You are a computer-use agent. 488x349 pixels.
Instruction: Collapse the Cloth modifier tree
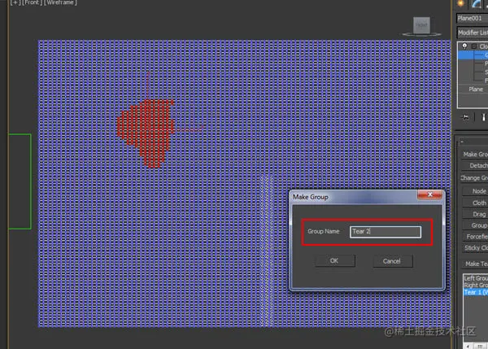tap(473, 46)
